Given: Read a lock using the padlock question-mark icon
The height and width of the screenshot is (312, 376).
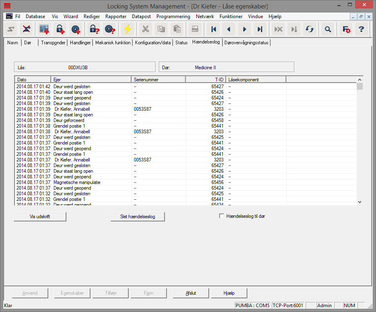Looking at the screenshot, I should coord(95,29).
